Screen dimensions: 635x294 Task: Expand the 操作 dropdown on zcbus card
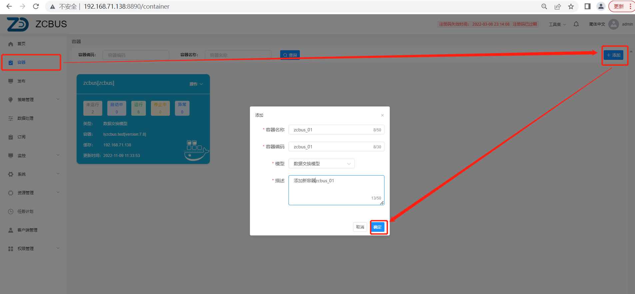tap(196, 84)
